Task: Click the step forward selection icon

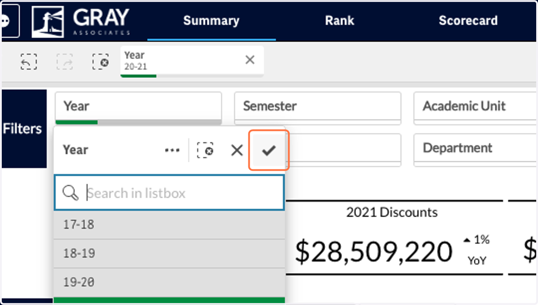Action: 65,62
